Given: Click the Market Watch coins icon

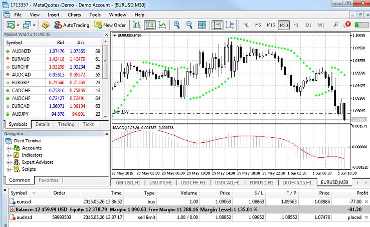Looking at the screenshot, I should tap(45, 25).
